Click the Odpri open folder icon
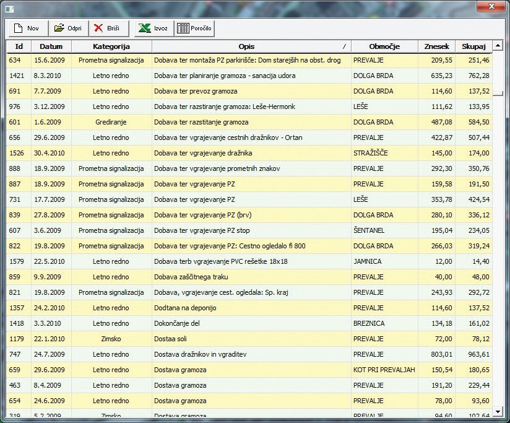The width and height of the screenshot is (510, 423). pos(59,28)
